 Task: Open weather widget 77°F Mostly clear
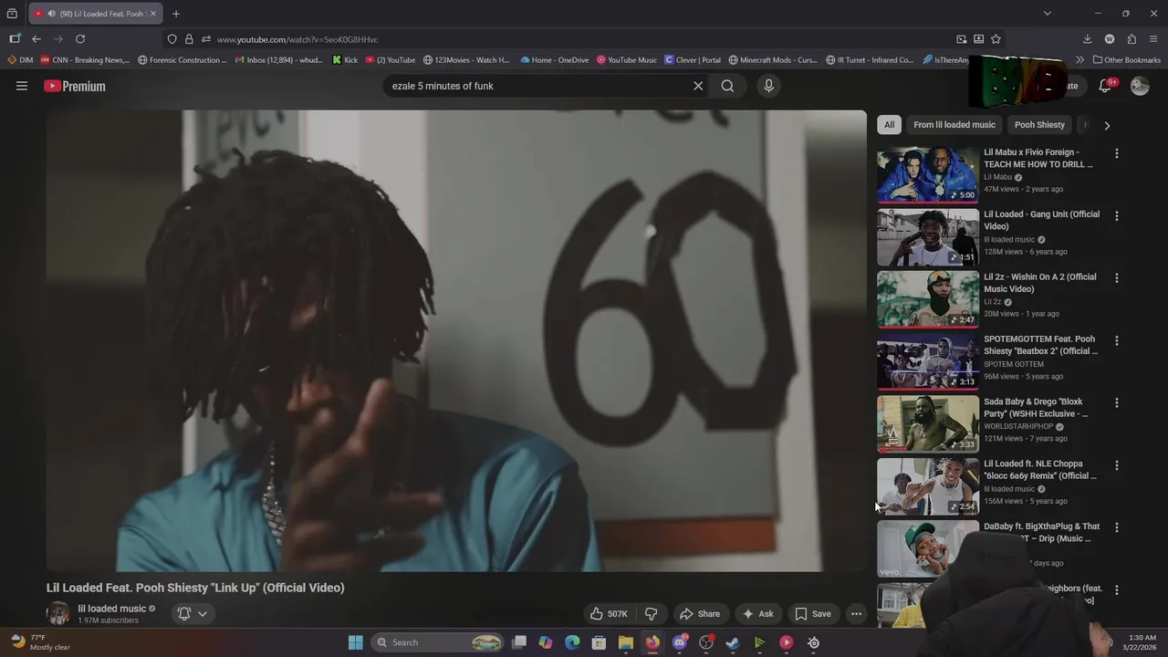(x=40, y=642)
